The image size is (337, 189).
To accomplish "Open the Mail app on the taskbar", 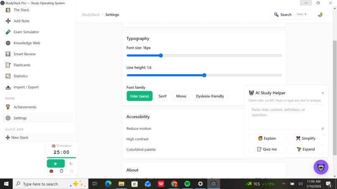I will click(148, 184).
